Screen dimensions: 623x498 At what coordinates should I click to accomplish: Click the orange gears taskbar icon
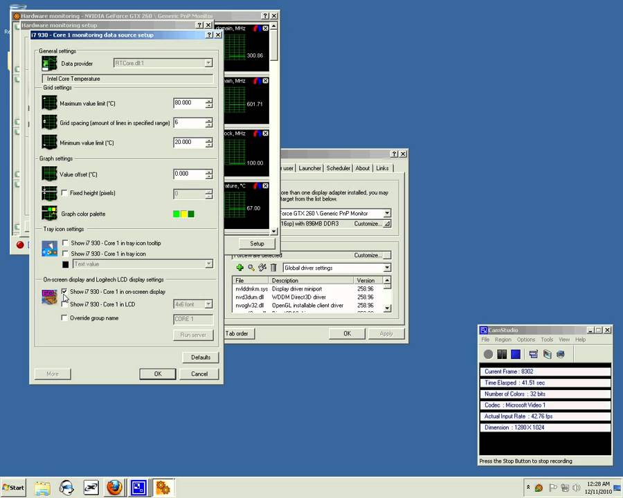163,487
